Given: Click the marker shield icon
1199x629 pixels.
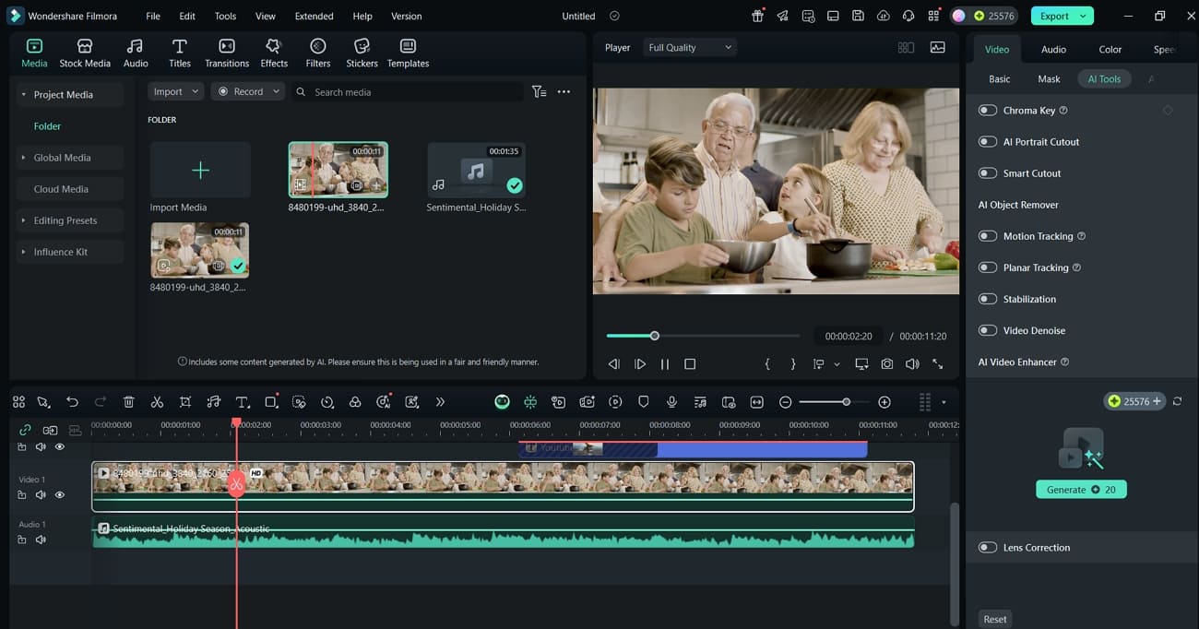Looking at the screenshot, I should (x=644, y=402).
